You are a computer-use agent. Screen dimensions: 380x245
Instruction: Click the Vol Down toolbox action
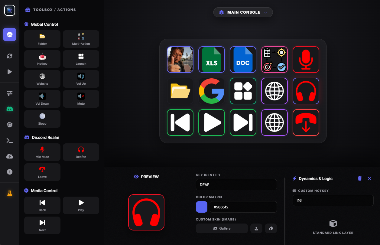(x=42, y=99)
